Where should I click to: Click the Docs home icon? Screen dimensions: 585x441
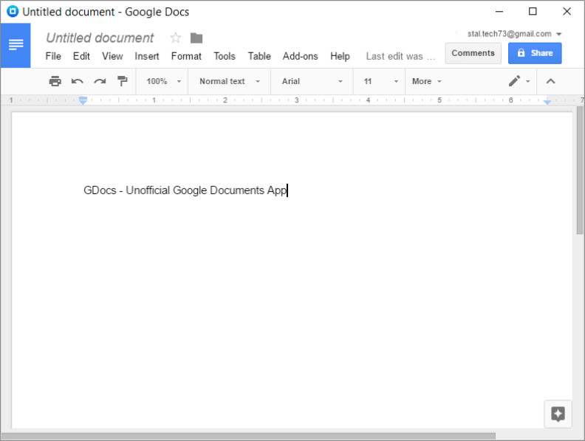point(16,45)
